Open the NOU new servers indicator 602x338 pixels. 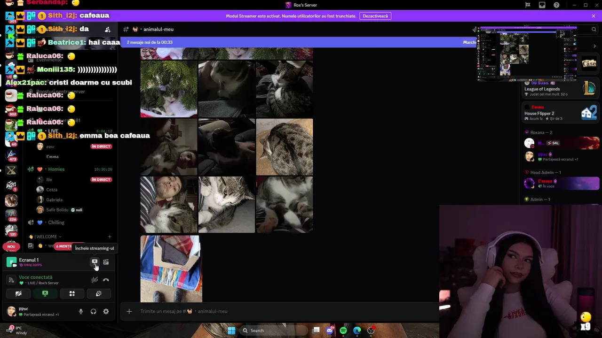pyautogui.click(x=11, y=246)
